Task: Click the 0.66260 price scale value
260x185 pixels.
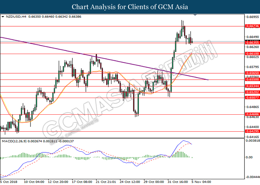Action: coord(253,47)
